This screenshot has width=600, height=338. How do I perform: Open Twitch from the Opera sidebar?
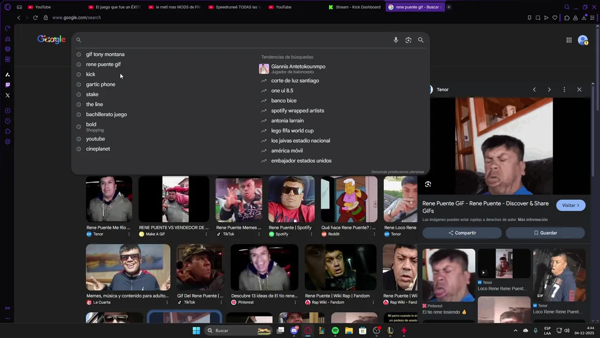coord(7,85)
